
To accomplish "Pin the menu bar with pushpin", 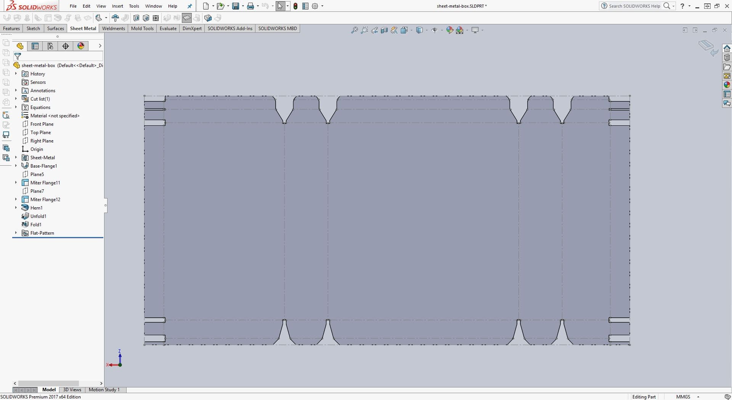I will (x=189, y=6).
